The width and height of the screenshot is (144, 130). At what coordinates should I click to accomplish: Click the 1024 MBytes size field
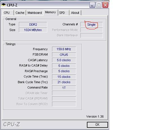(33, 30)
